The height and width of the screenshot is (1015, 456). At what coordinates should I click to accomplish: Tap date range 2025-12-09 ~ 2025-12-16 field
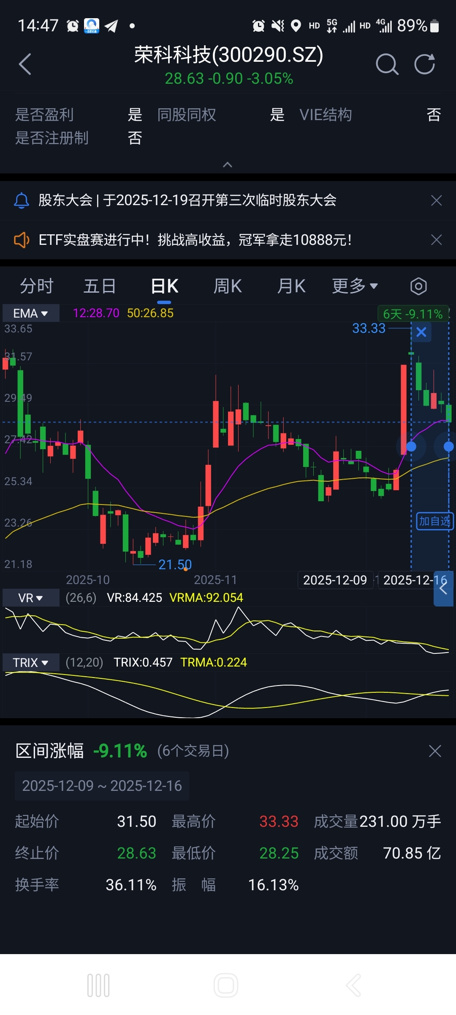coord(102,786)
